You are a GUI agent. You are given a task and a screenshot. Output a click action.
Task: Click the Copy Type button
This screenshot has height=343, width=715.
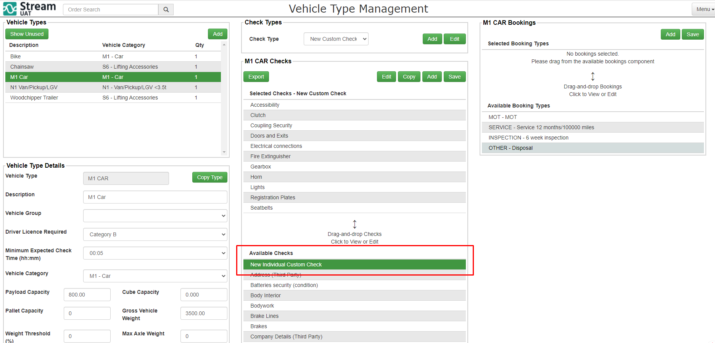click(x=209, y=177)
